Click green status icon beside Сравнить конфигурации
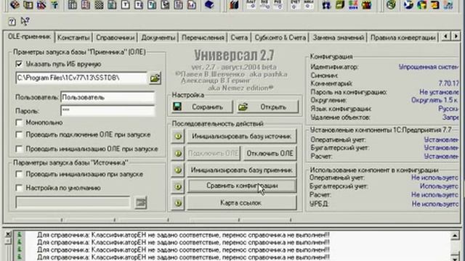The image size is (465, 261). tap(178, 186)
